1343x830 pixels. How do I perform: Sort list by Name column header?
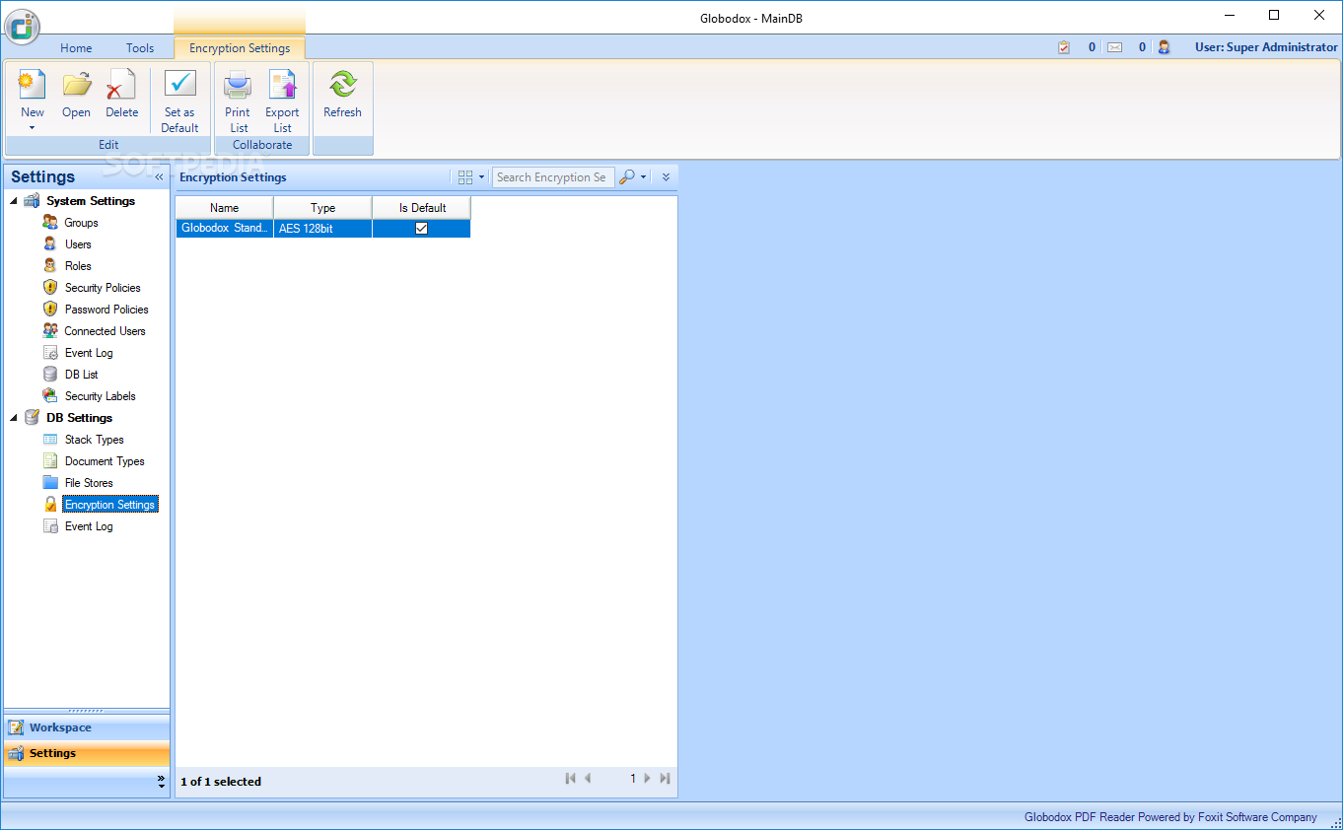(225, 208)
